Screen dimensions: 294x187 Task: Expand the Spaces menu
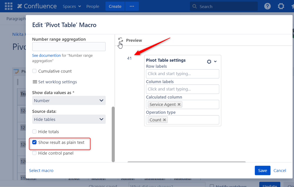click(72, 6)
